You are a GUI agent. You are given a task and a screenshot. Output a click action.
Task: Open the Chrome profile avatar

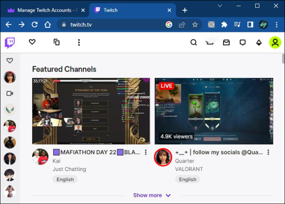pyautogui.click(x=263, y=24)
